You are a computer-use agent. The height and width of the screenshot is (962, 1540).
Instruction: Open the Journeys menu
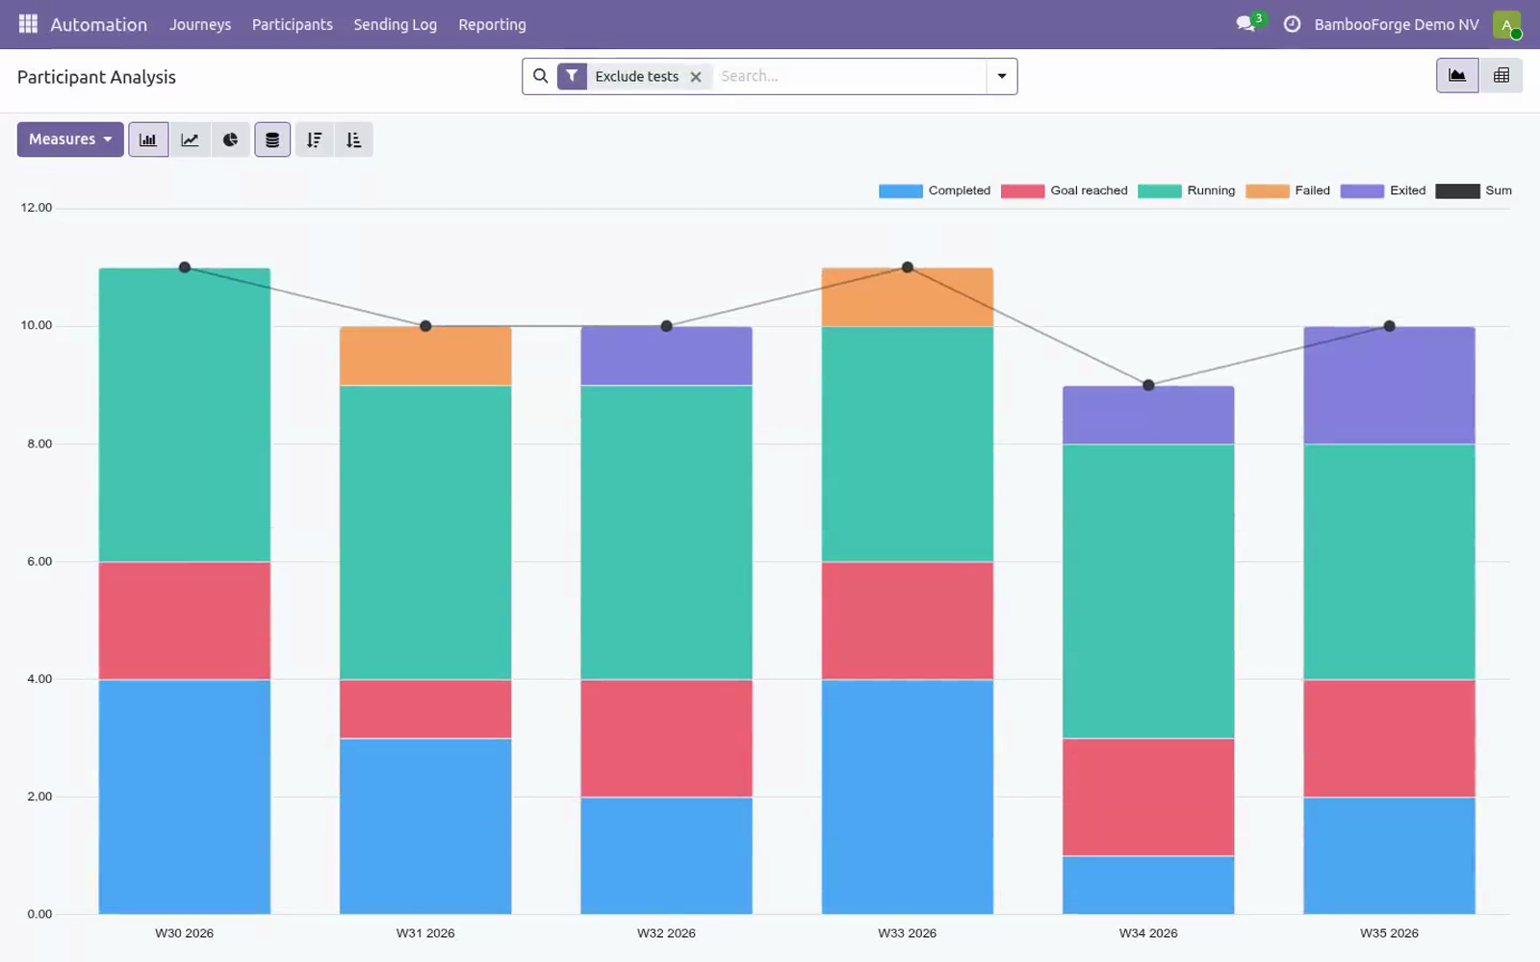[x=200, y=24]
